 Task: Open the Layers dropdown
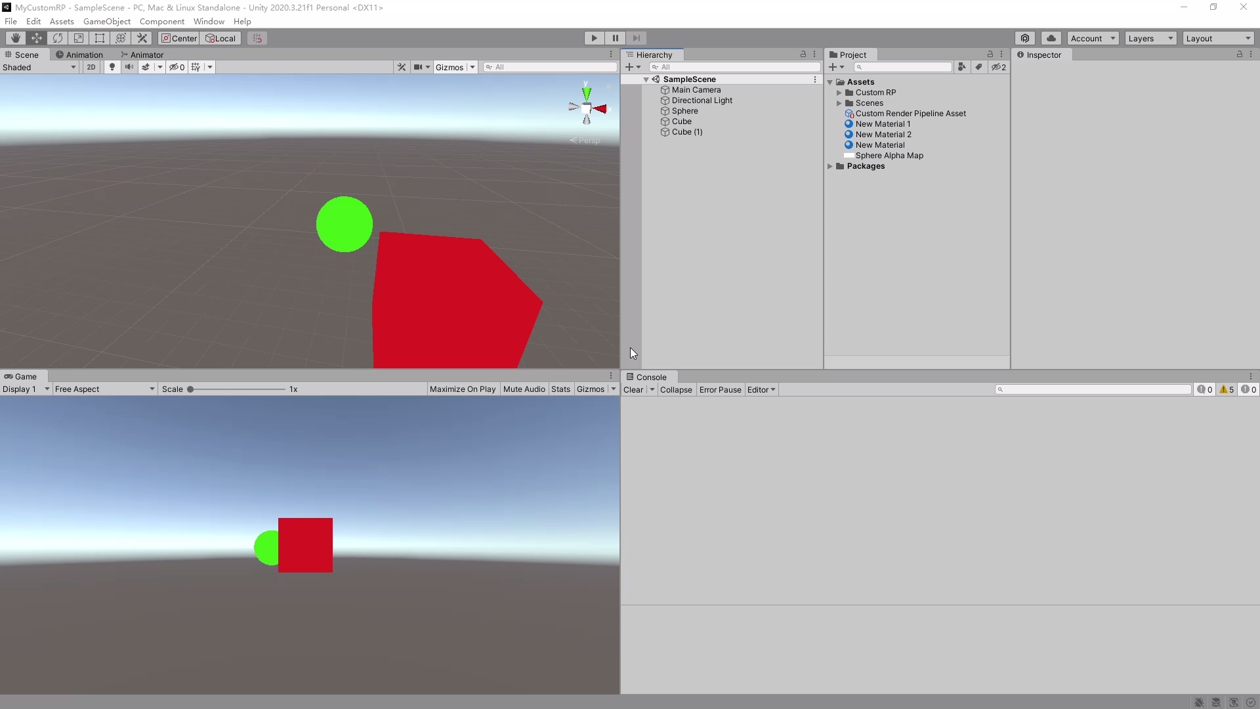point(1150,38)
